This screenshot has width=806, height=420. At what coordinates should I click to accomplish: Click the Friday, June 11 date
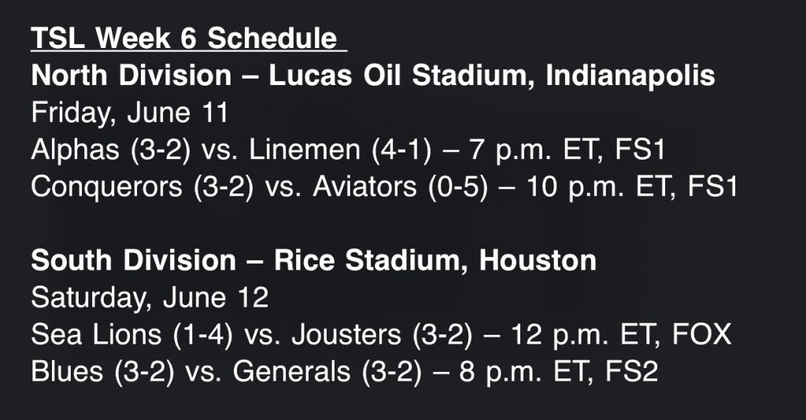tap(130, 112)
